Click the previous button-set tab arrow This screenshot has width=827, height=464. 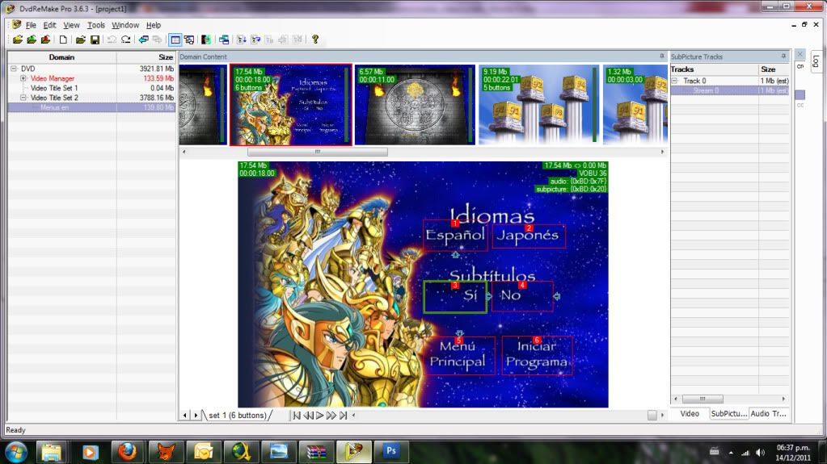[184, 415]
